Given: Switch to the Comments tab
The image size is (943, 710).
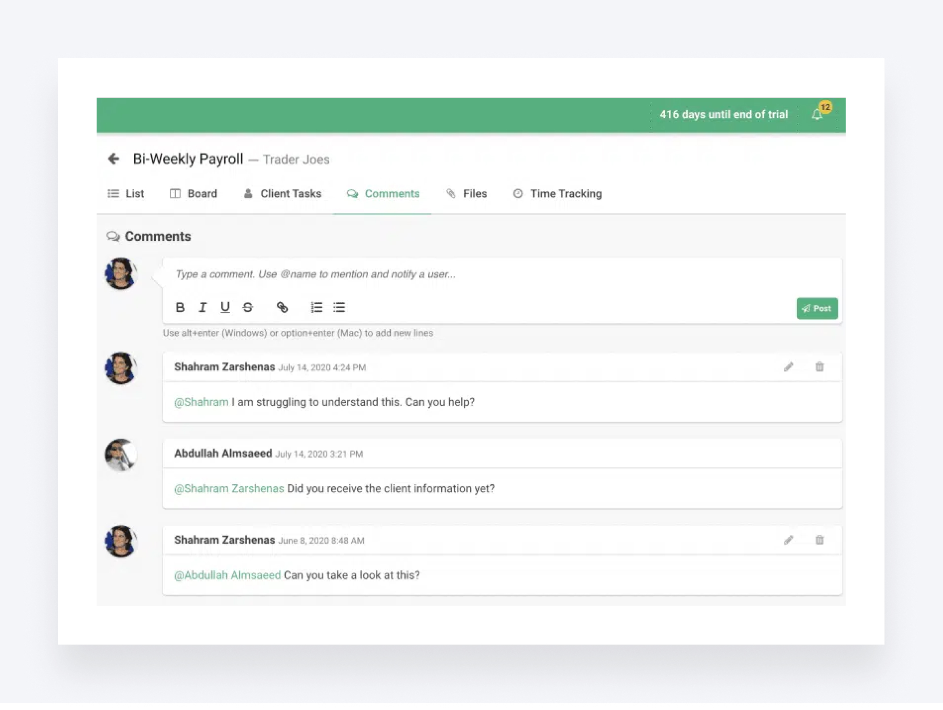Looking at the screenshot, I should 392,194.
